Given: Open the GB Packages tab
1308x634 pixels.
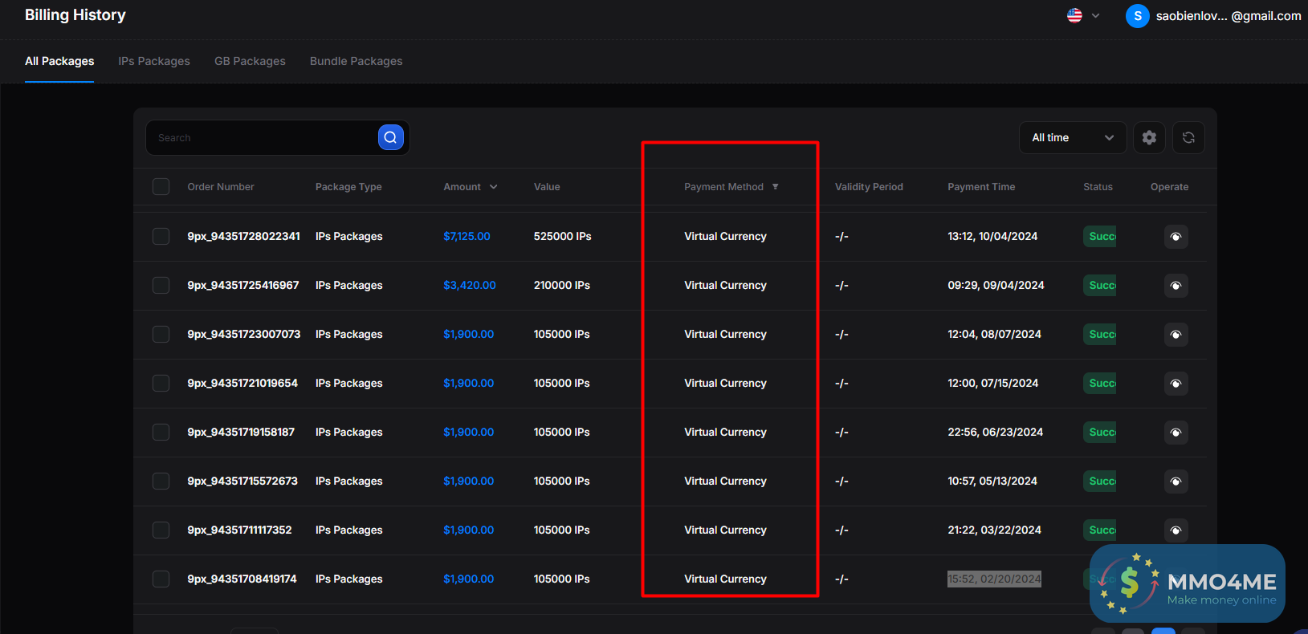Looking at the screenshot, I should tap(250, 62).
